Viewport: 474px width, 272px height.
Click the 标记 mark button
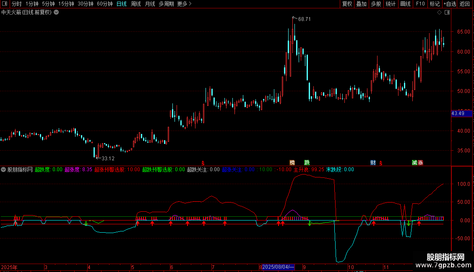coord(435,4)
